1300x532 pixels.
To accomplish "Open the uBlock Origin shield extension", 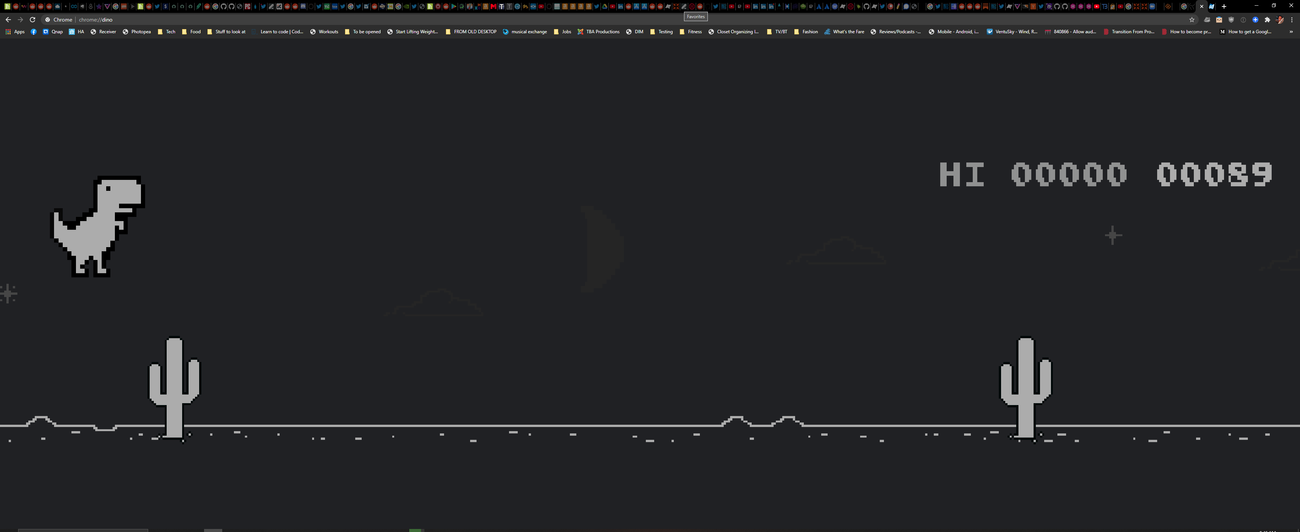I will coord(1231,20).
